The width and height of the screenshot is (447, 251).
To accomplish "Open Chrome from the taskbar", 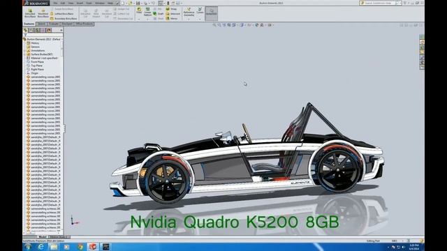I will pyautogui.click(x=80, y=247).
